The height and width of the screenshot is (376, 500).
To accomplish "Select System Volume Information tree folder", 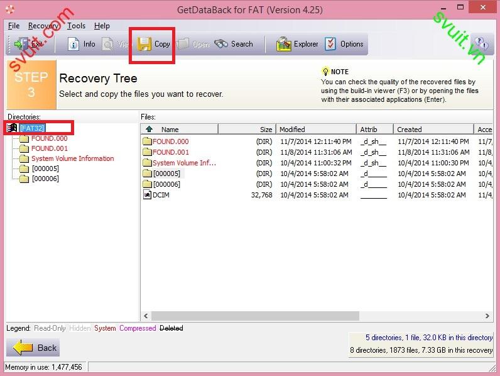I will pos(72,158).
